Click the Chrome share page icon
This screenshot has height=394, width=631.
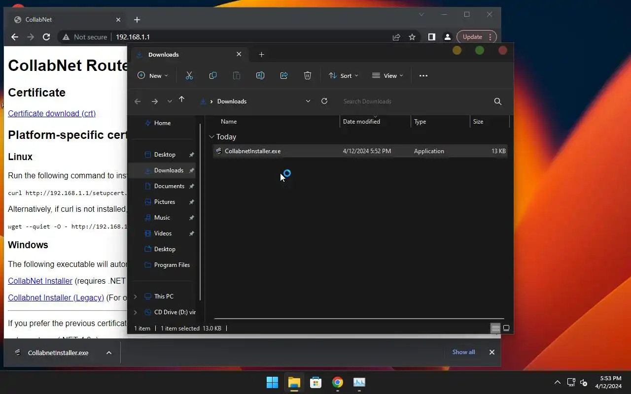click(x=396, y=37)
